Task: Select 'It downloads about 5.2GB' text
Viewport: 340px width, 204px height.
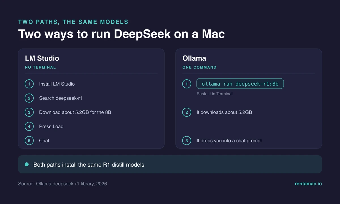Action: coord(224,112)
